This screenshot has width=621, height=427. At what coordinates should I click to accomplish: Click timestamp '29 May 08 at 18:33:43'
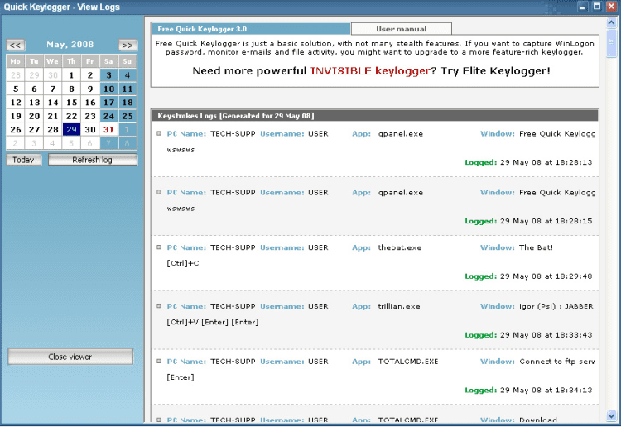[546, 335]
